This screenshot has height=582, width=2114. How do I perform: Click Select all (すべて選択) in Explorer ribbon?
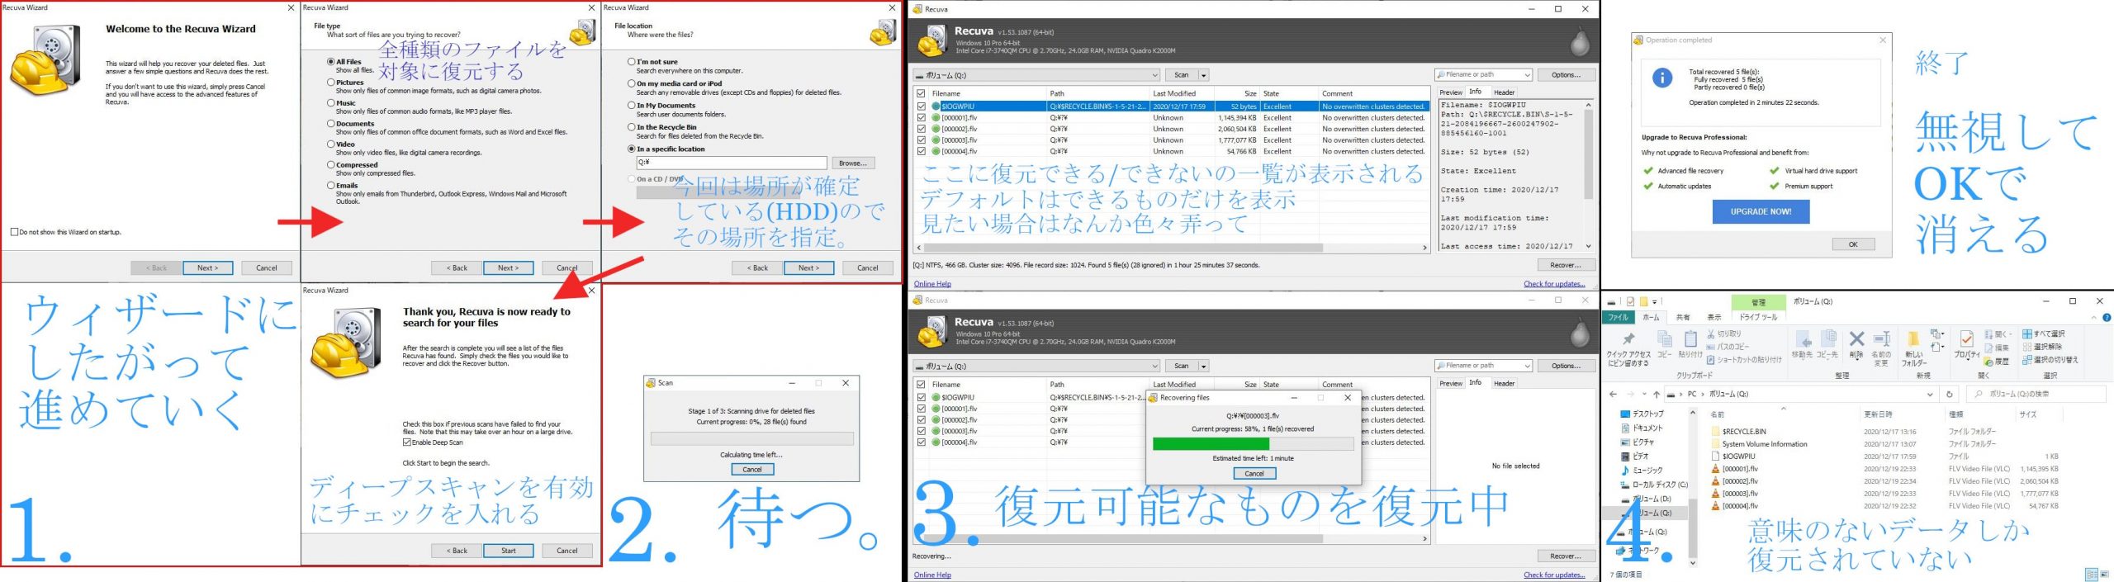2043,334
